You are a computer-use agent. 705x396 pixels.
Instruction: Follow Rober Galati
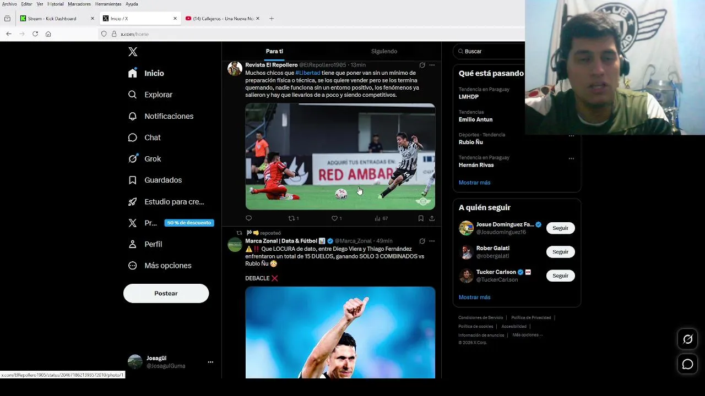(x=560, y=251)
